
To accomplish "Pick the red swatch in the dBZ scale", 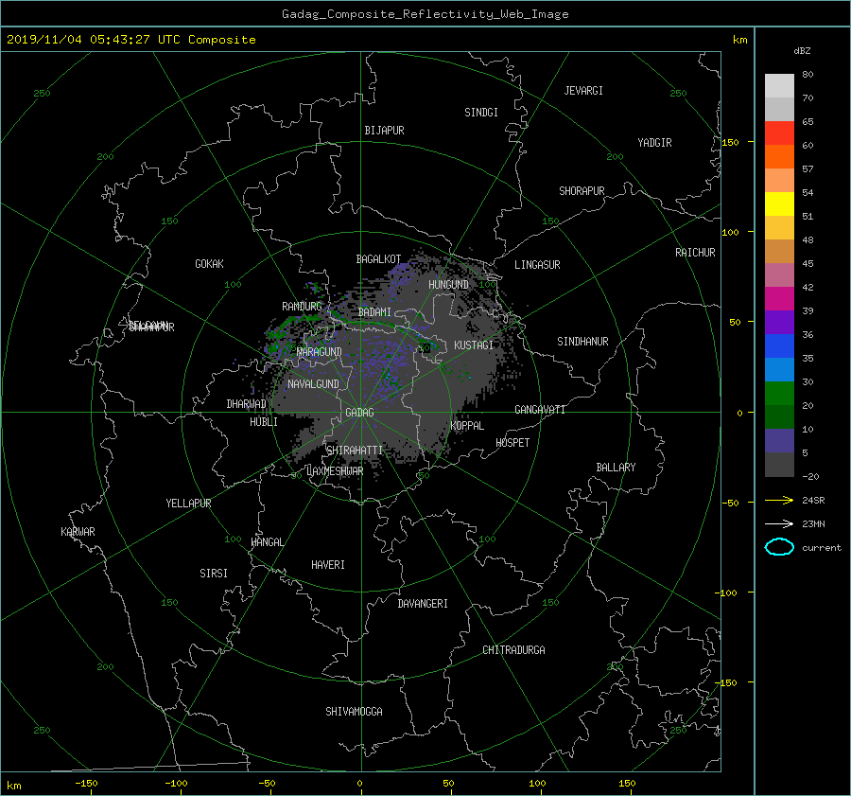I will coord(779,133).
